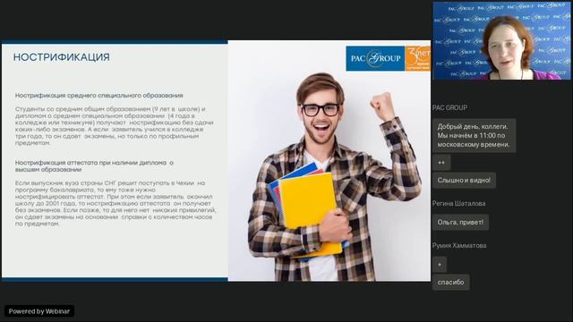Click the paragraph starting with Если выпускник вуза
This screenshot has height=322, width=573.
[x=115, y=203]
